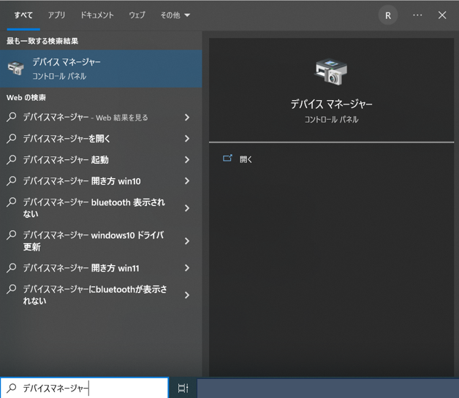Expand arrow for Web 結果を見る suggestion
459x398 pixels.
(x=187, y=118)
